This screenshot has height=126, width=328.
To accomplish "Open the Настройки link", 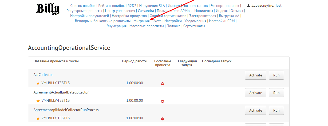I will pyautogui.click(x=173, y=21).
